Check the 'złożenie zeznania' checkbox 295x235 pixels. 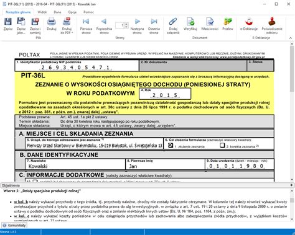point(171,145)
